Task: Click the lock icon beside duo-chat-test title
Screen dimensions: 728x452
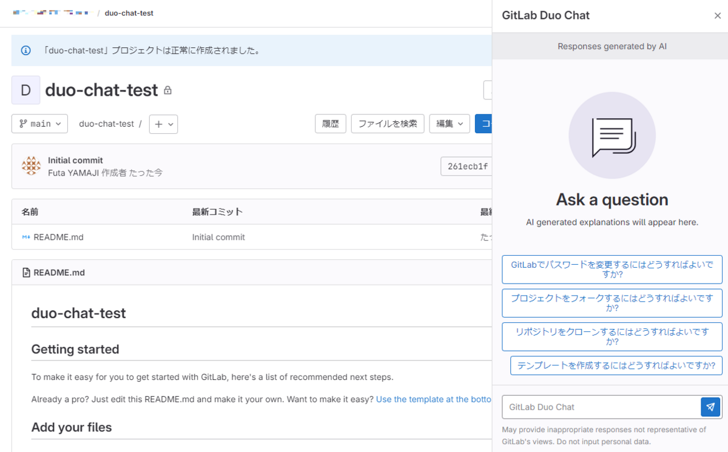Action: tap(167, 90)
